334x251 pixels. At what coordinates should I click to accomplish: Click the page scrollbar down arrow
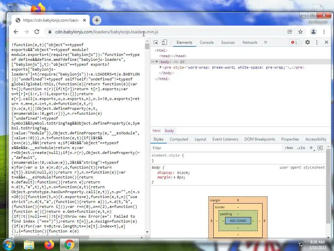tap(147, 232)
